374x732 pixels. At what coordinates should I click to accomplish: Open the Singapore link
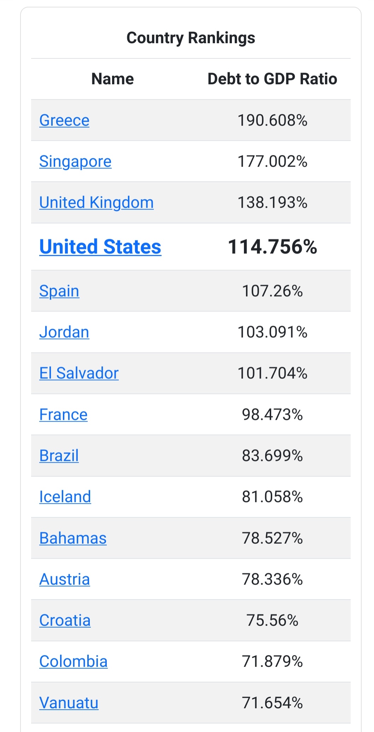[x=75, y=162]
